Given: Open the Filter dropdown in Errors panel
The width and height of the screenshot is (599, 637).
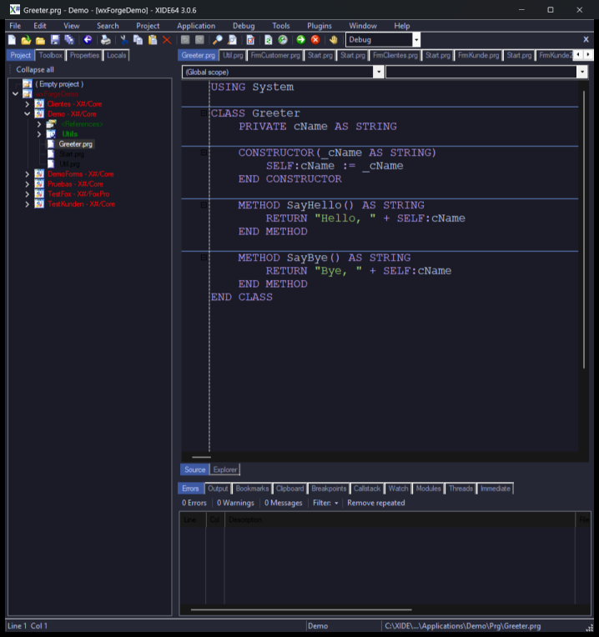Looking at the screenshot, I should 325,503.
